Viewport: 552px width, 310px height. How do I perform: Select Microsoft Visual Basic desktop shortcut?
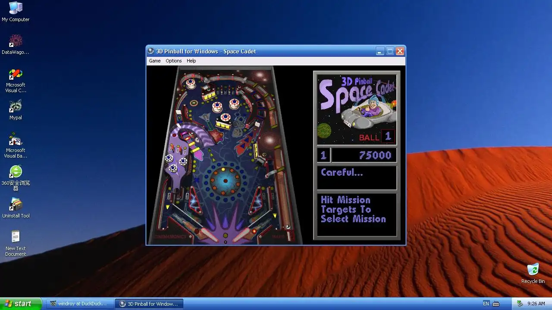[x=16, y=146]
